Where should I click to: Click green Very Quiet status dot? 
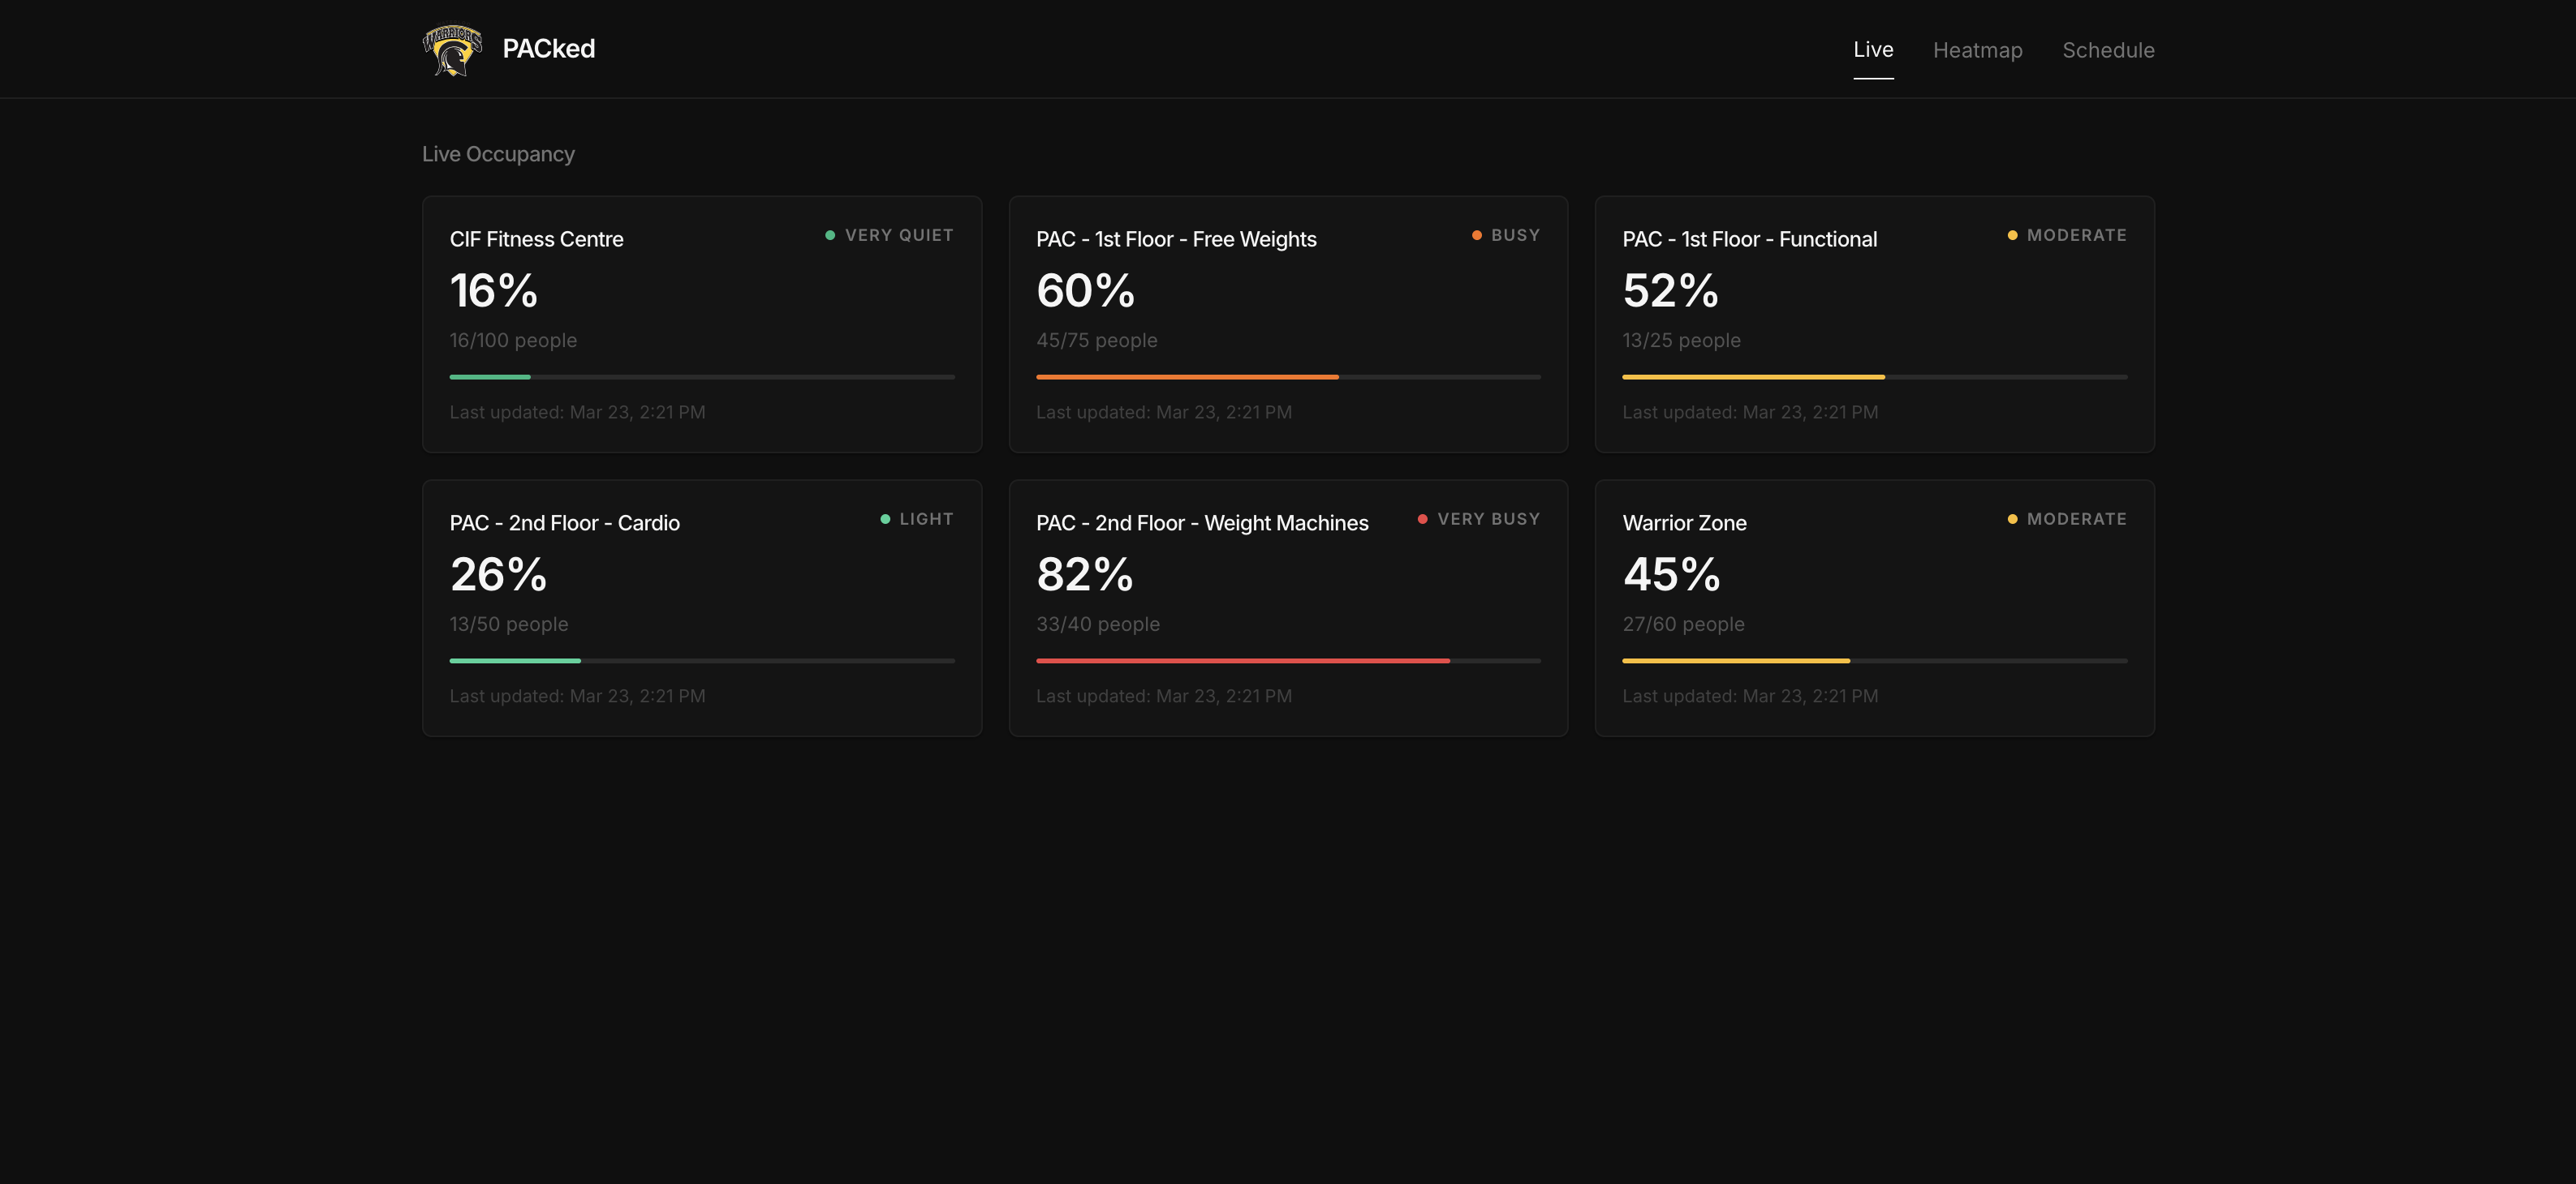point(830,236)
